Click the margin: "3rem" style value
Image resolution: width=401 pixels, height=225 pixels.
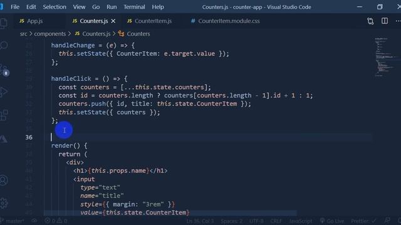coord(138,204)
